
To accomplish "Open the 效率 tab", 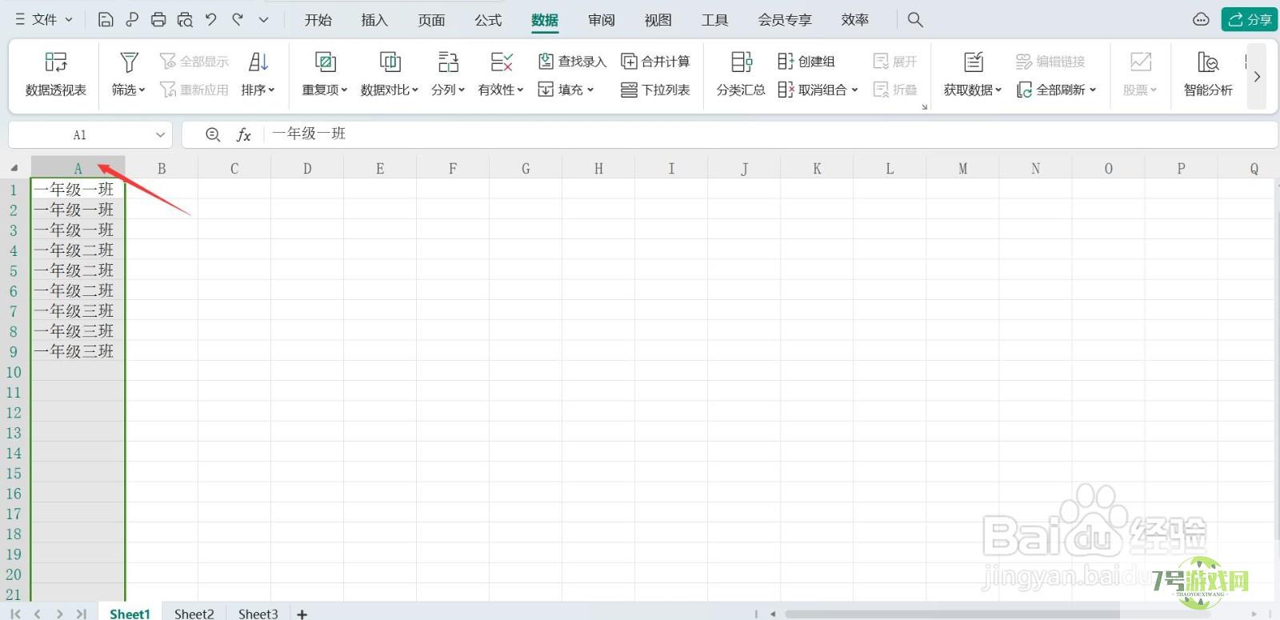I will coord(855,20).
